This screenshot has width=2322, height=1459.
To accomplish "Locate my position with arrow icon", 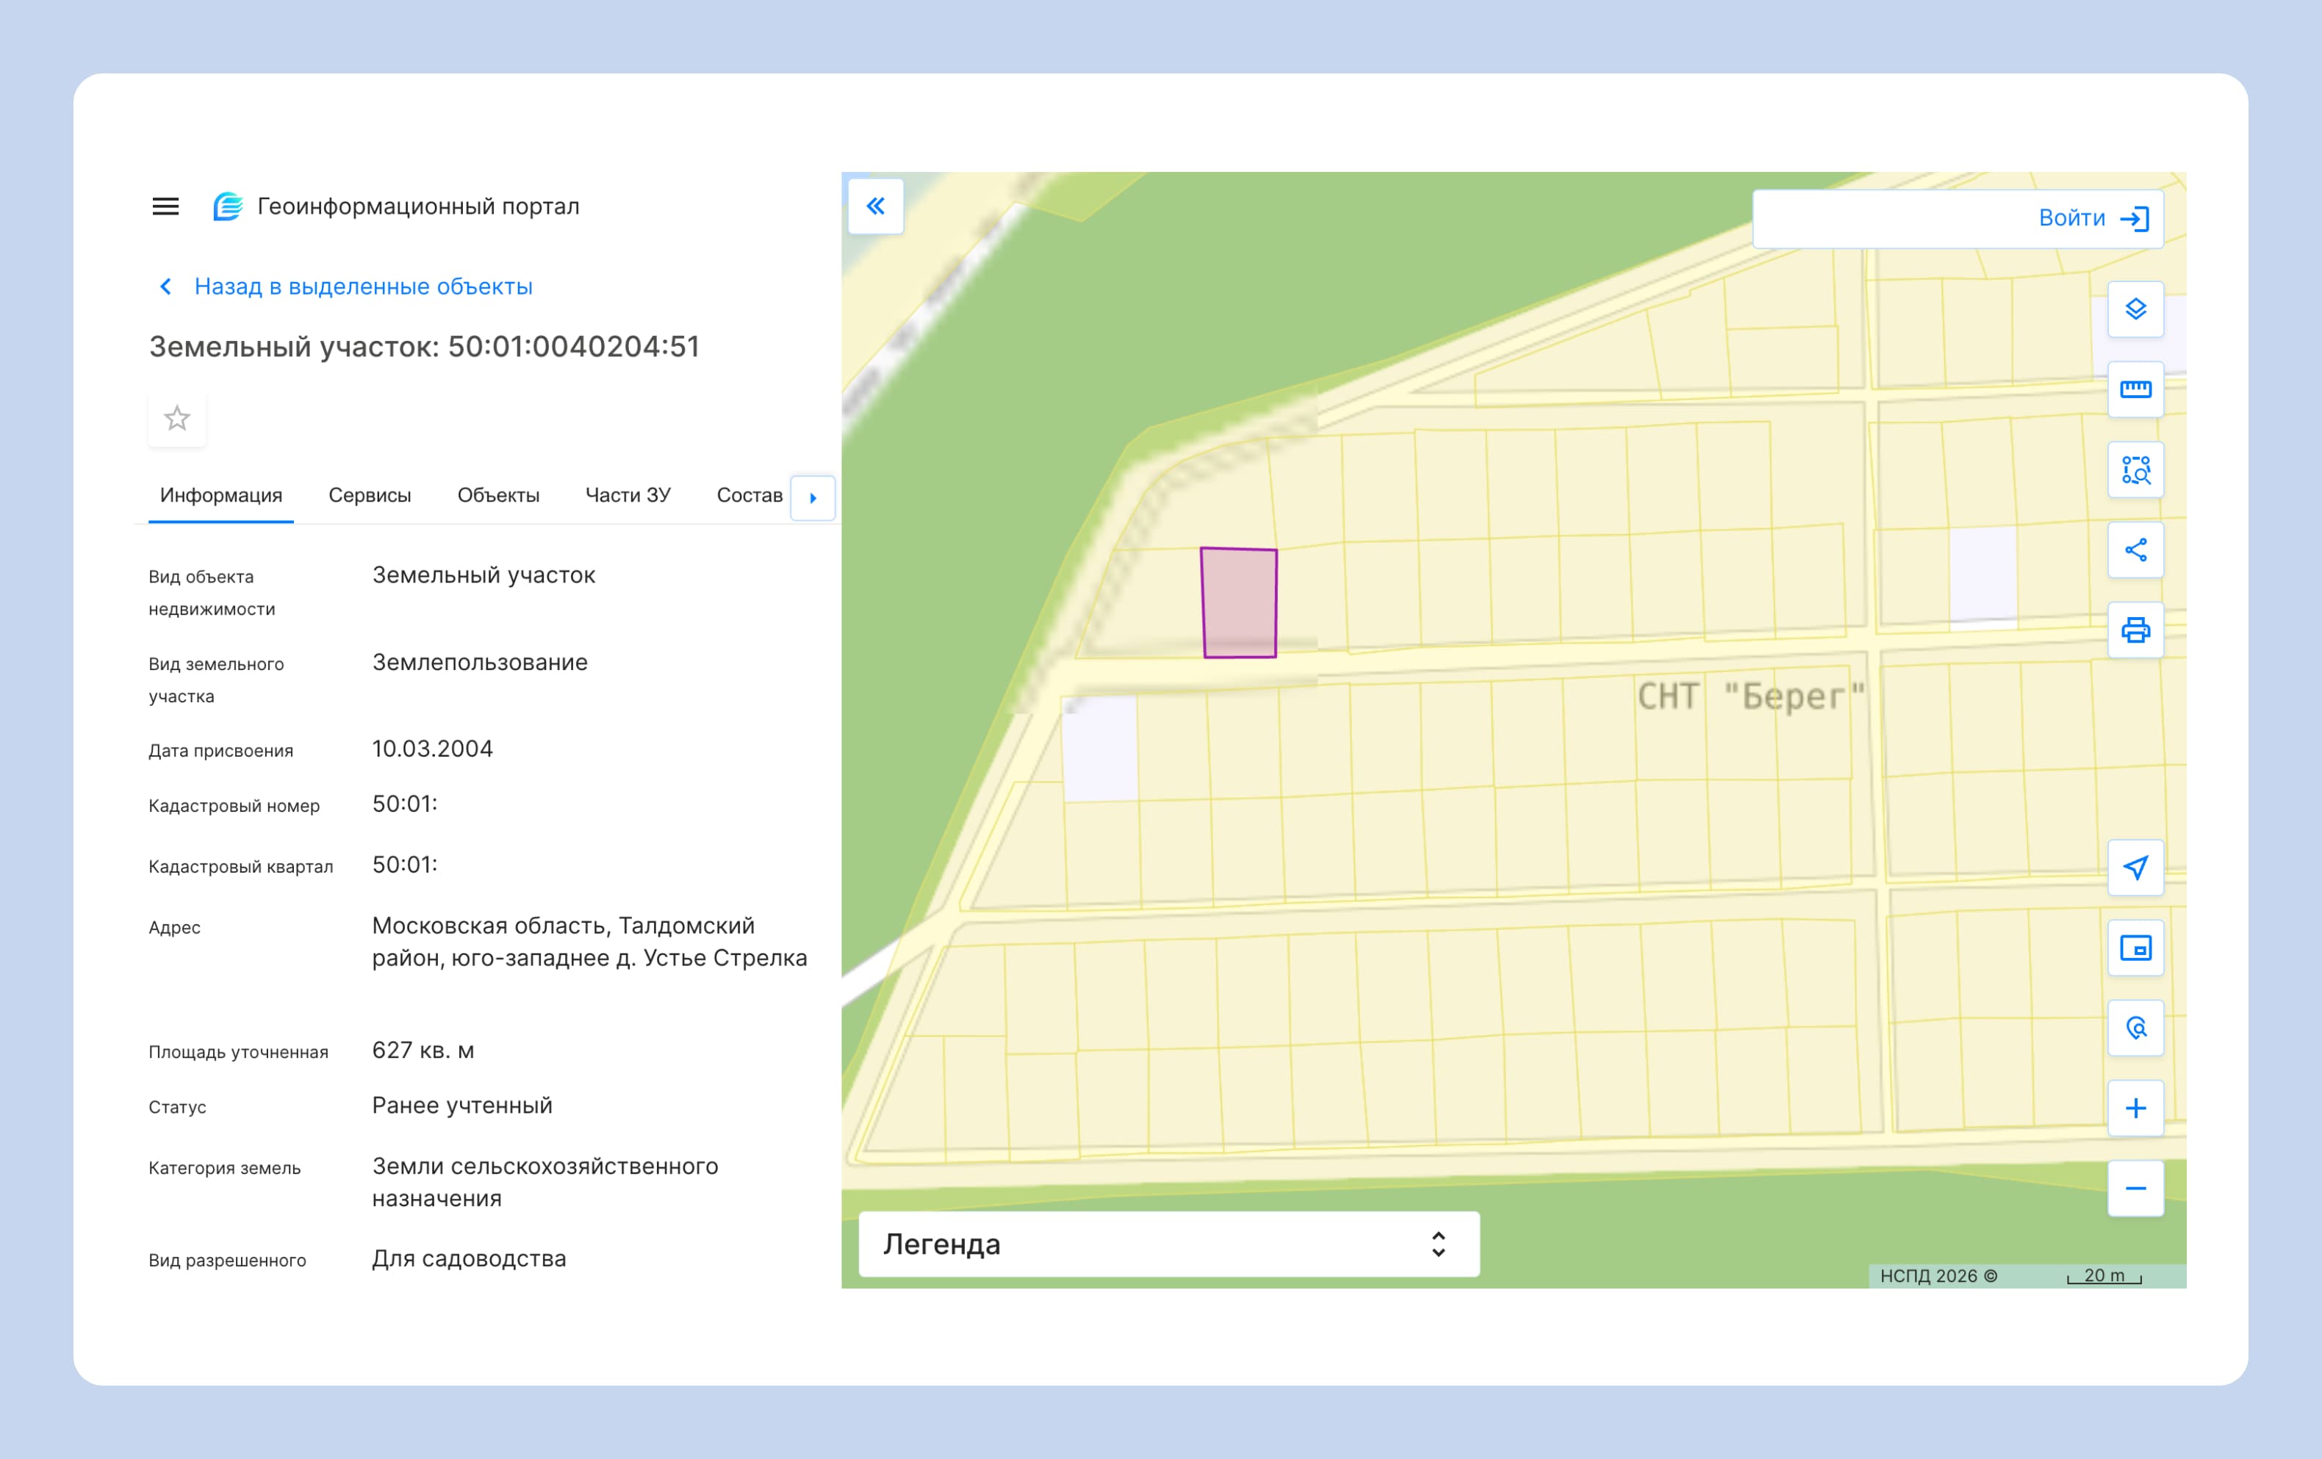I will pyautogui.click(x=2135, y=868).
